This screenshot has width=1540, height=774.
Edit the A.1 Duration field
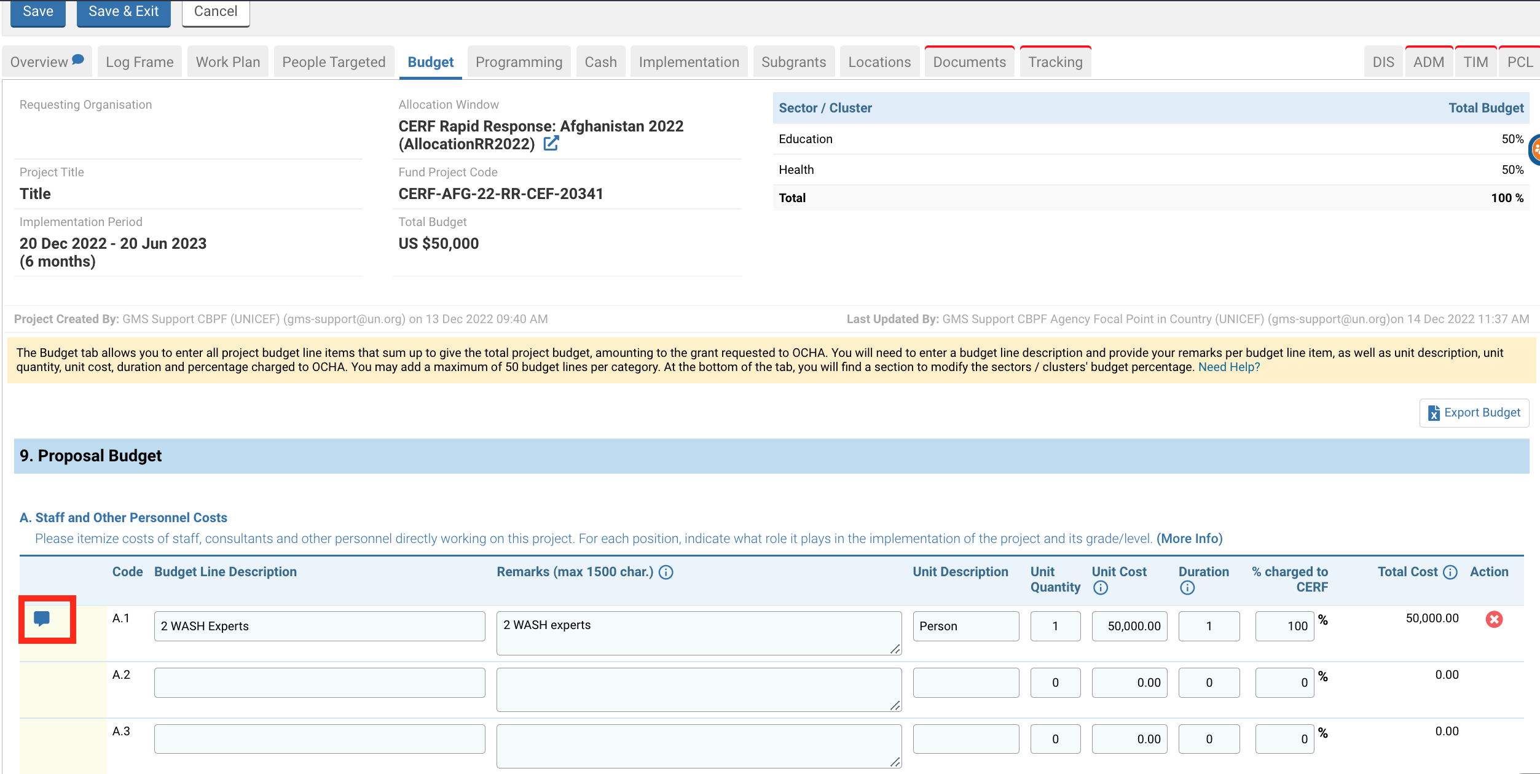click(1209, 626)
